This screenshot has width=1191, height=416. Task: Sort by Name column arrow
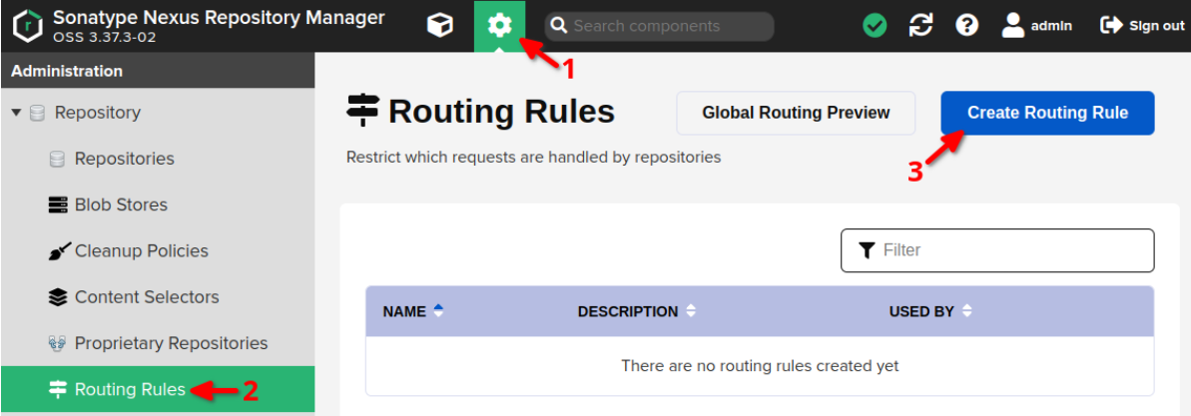click(x=437, y=311)
